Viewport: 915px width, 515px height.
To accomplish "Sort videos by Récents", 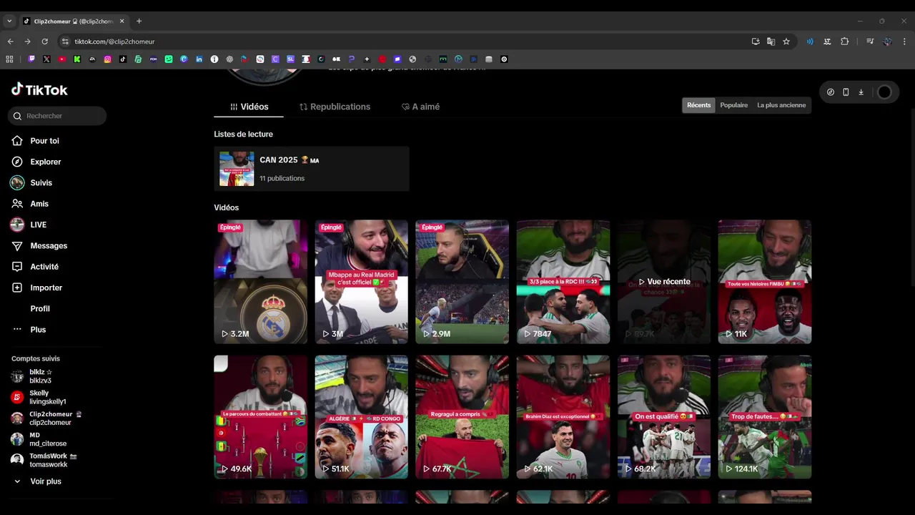I will tap(698, 105).
